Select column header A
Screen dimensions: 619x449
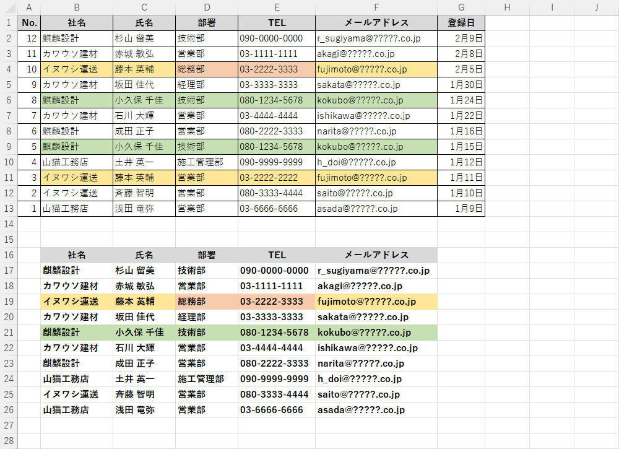pyautogui.click(x=29, y=7)
